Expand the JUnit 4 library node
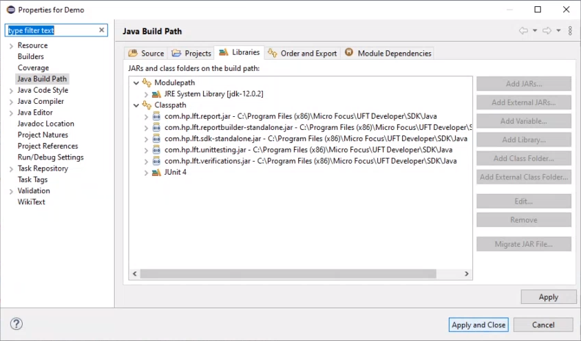The height and width of the screenshot is (341, 581). point(146,172)
